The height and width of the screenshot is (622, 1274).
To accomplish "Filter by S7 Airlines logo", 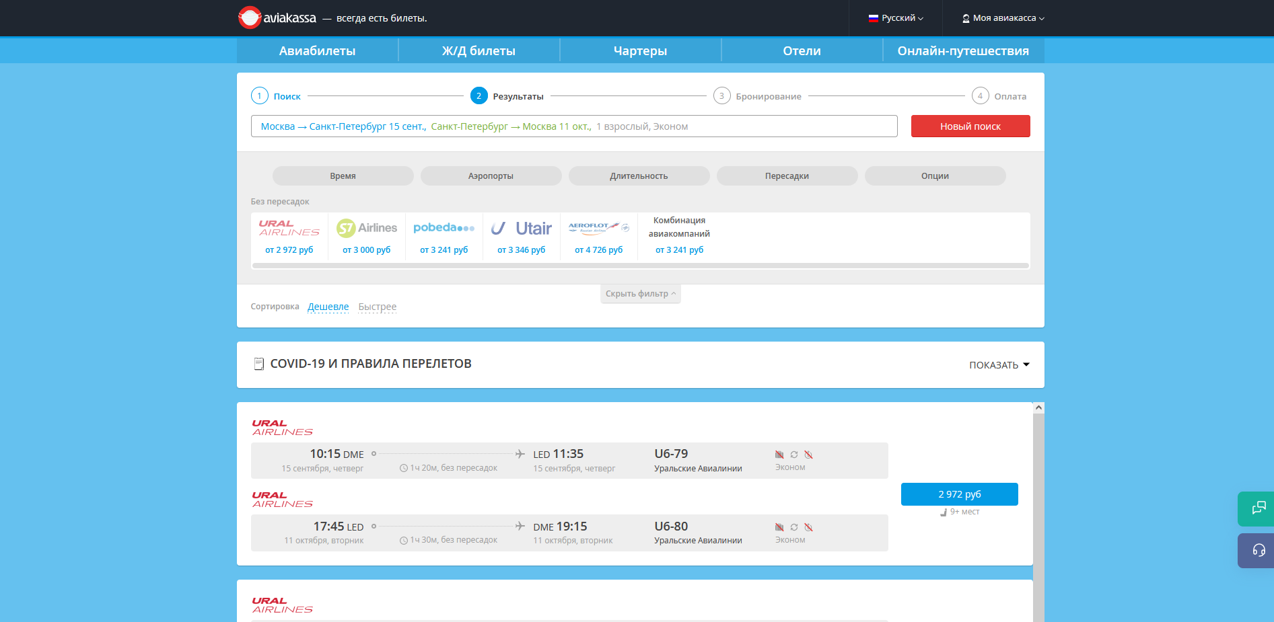I will [367, 228].
